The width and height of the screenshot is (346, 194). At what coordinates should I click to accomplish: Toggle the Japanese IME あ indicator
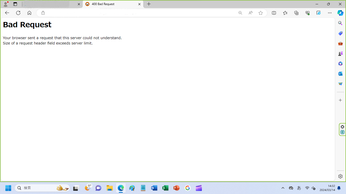[x=299, y=188]
